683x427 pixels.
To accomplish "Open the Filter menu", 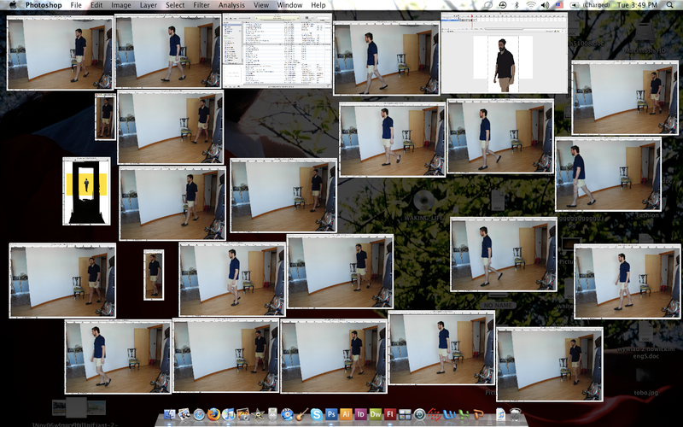I will coord(201,5).
